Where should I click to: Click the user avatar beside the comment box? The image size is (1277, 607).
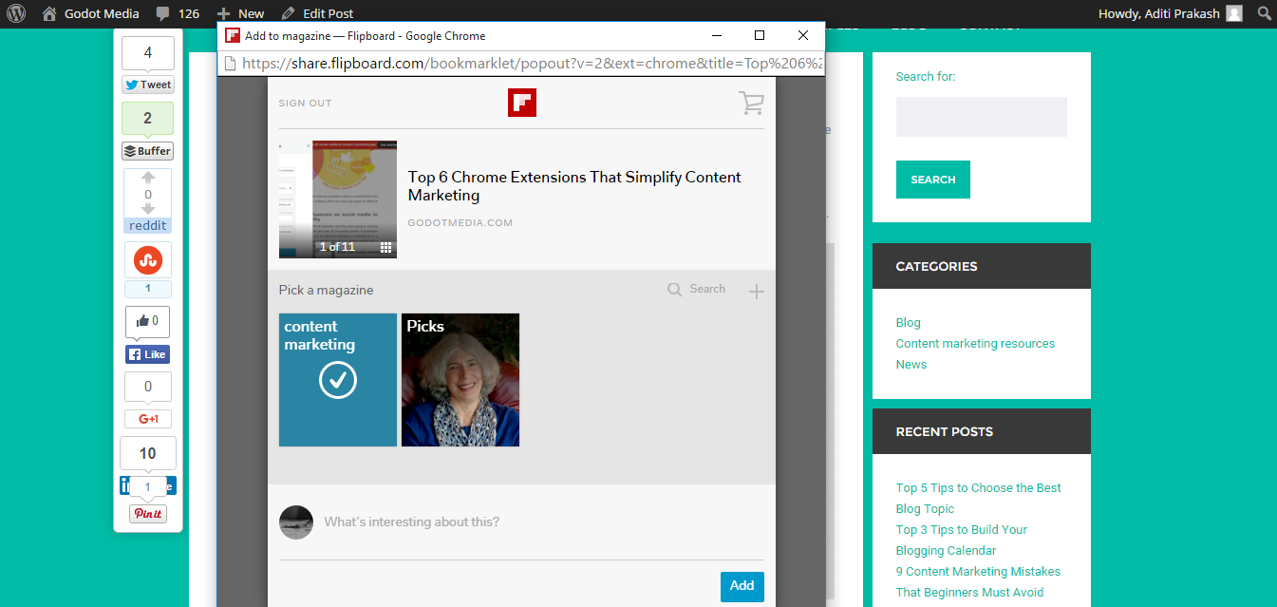click(296, 522)
